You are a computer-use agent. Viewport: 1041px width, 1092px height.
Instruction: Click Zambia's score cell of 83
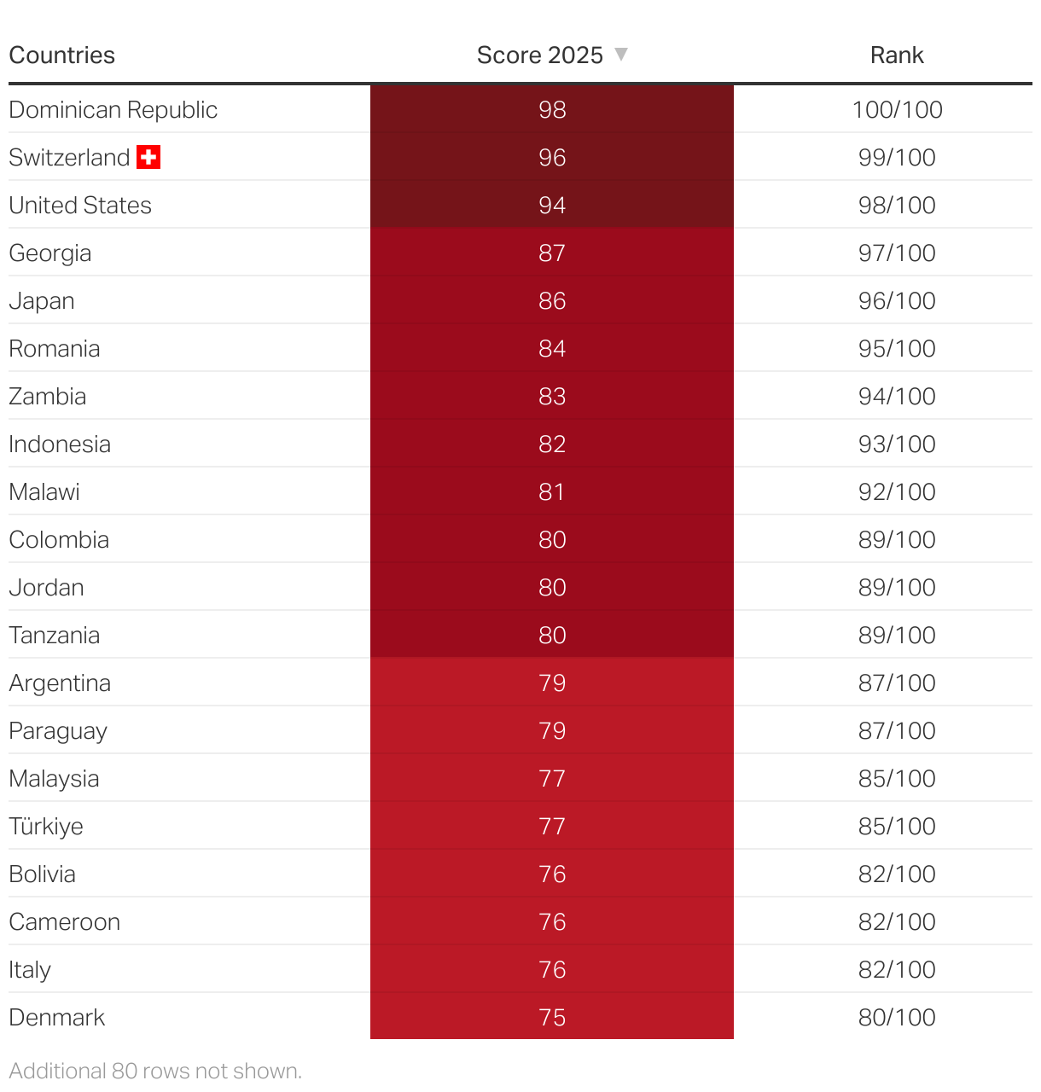click(552, 397)
